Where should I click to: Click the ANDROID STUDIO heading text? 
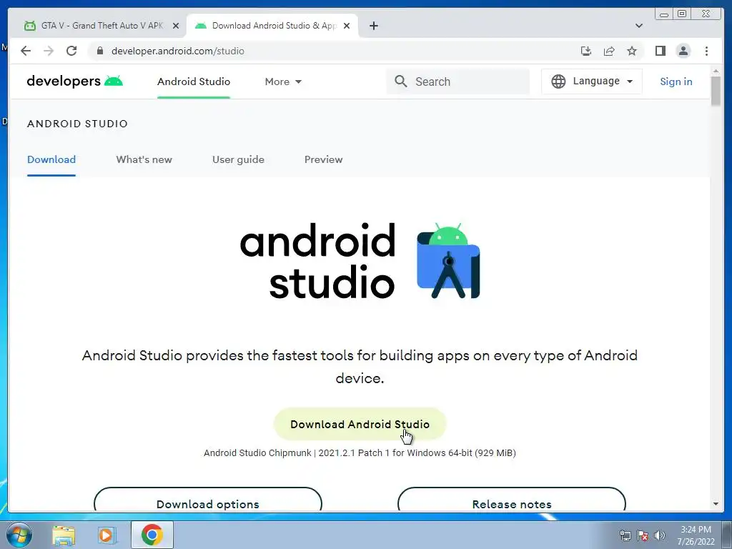point(77,124)
